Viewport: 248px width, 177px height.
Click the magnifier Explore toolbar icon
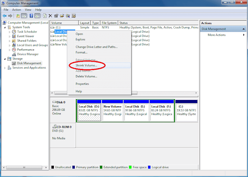pyautogui.click(x=68, y=16)
